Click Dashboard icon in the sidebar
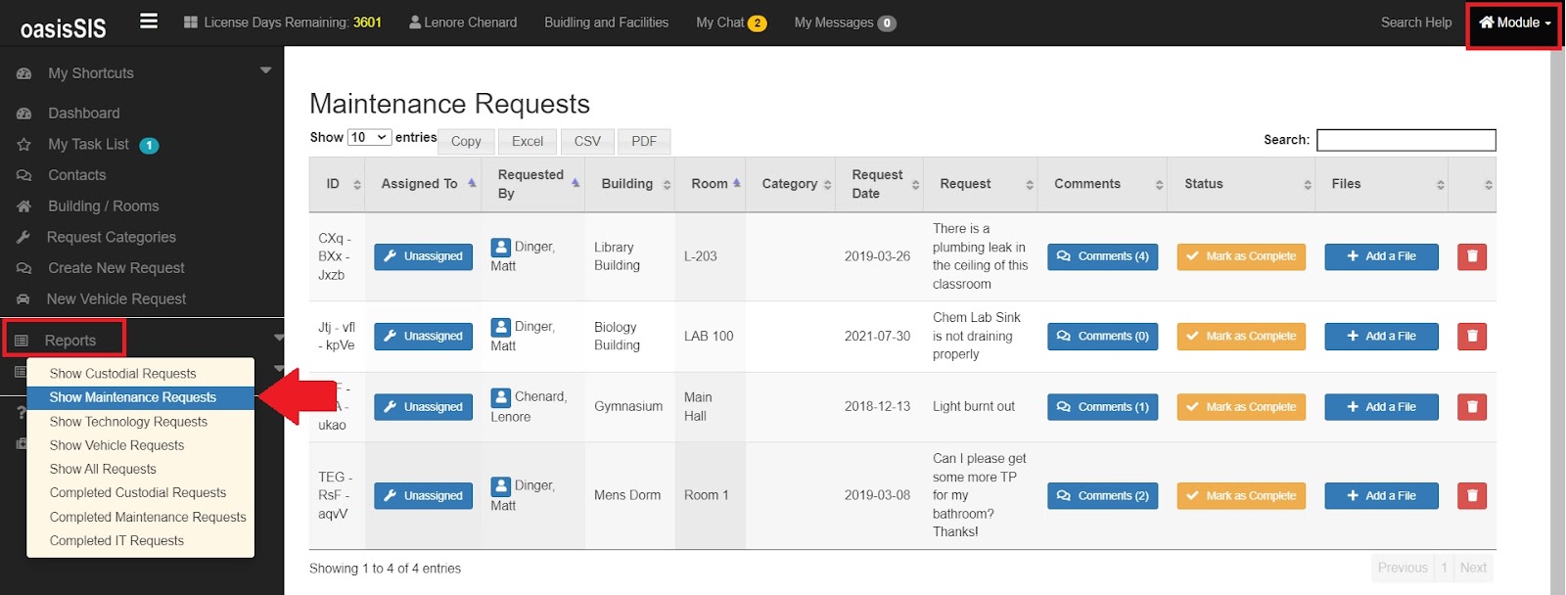 coord(24,114)
